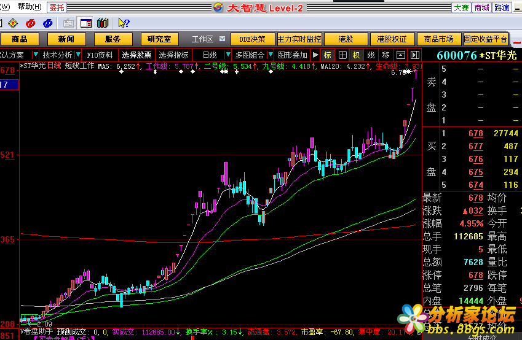Expand the 日线 period dropdown arrow
This screenshot has height=340, width=522.
[x=228, y=55]
